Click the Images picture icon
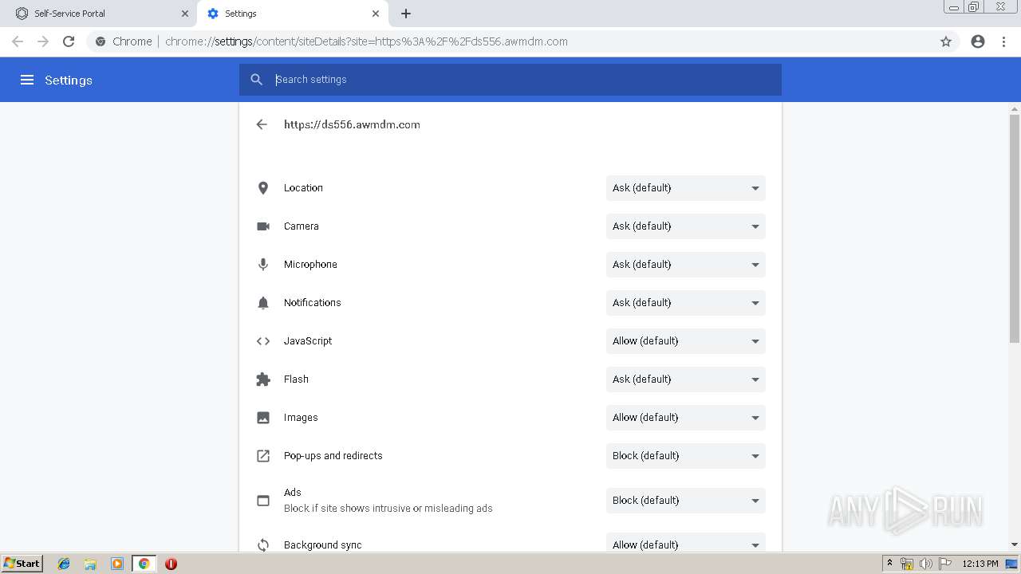1021x574 pixels. [263, 418]
